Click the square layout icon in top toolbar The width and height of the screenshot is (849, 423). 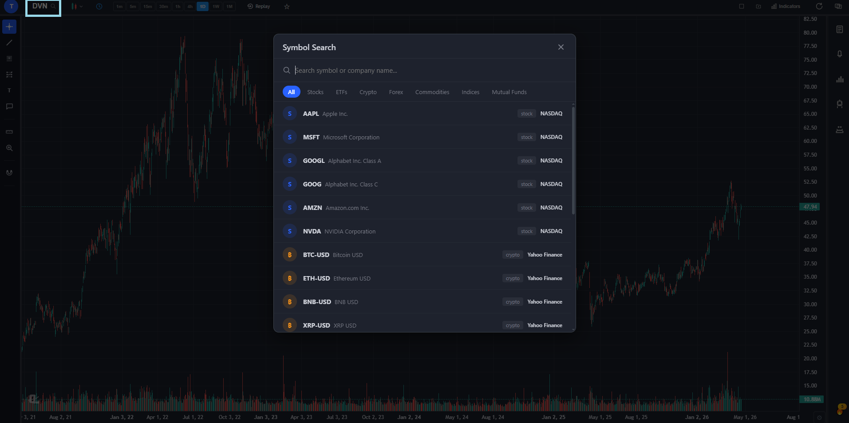tap(742, 6)
